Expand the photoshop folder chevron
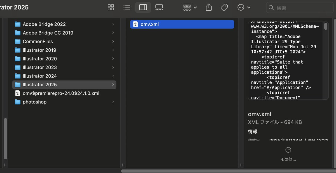The image size is (336, 173). pyautogui.click(x=113, y=102)
